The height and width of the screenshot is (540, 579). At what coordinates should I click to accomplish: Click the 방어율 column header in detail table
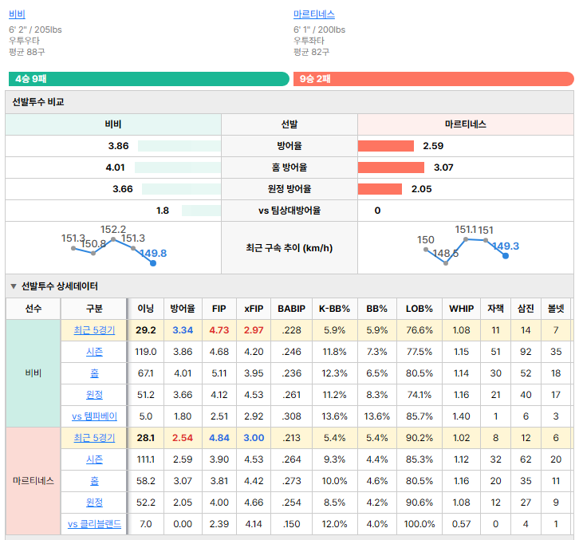point(183,309)
